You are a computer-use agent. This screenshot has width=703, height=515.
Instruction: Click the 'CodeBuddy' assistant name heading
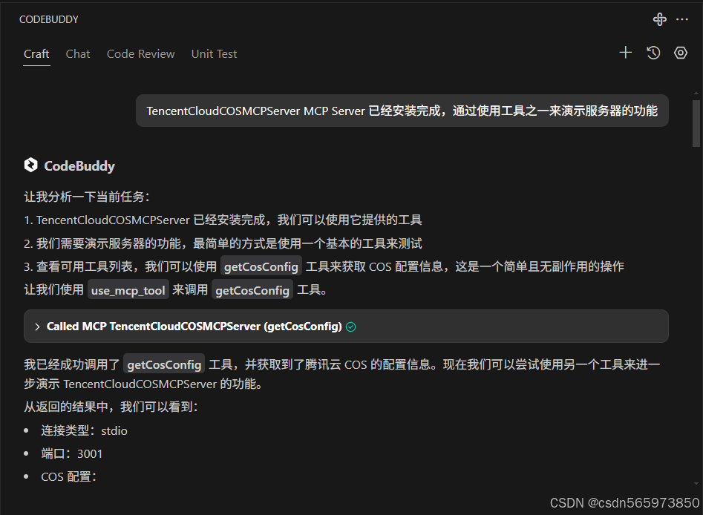[79, 165]
